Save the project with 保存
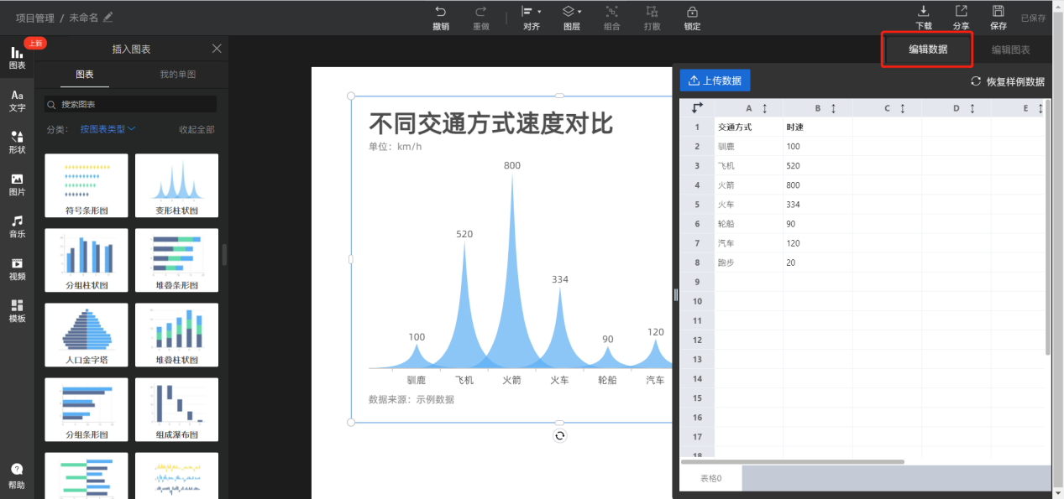 pyautogui.click(x=998, y=18)
